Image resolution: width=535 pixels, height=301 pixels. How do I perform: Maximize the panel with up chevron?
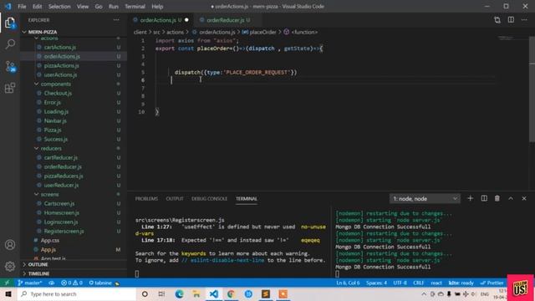511,198
